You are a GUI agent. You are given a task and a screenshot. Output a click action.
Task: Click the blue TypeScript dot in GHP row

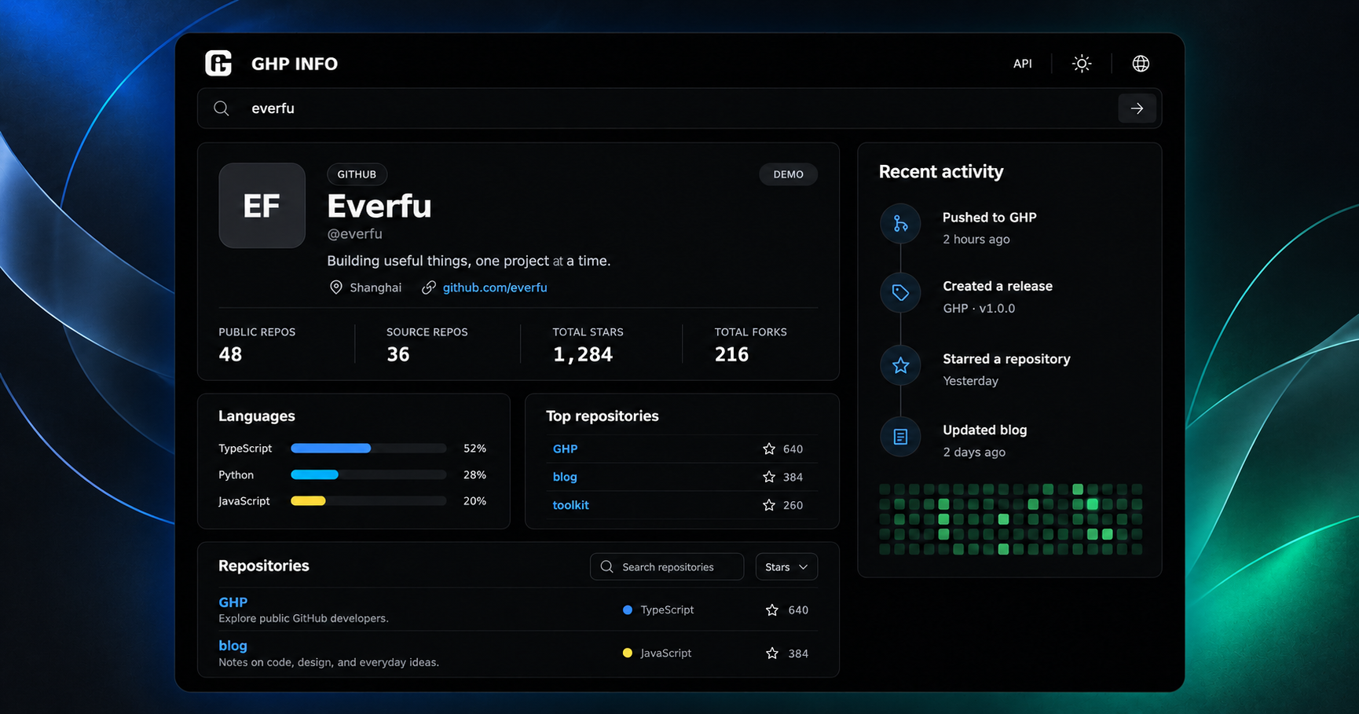(x=628, y=610)
